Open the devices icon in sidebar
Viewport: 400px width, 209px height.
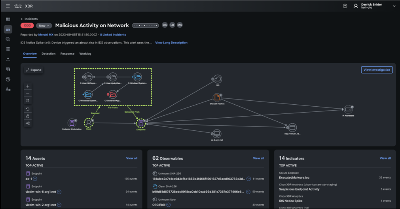click(8, 69)
